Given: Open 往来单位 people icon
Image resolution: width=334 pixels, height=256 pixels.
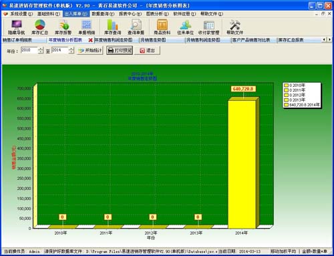Looking at the screenshot, I should click(185, 27).
